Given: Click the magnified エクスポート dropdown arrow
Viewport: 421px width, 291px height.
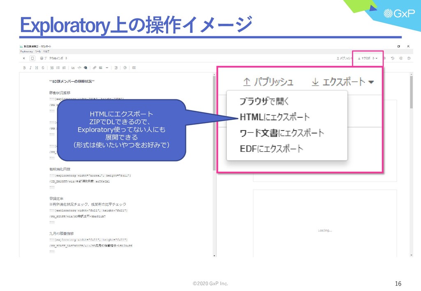Looking at the screenshot, I should click(x=371, y=82).
